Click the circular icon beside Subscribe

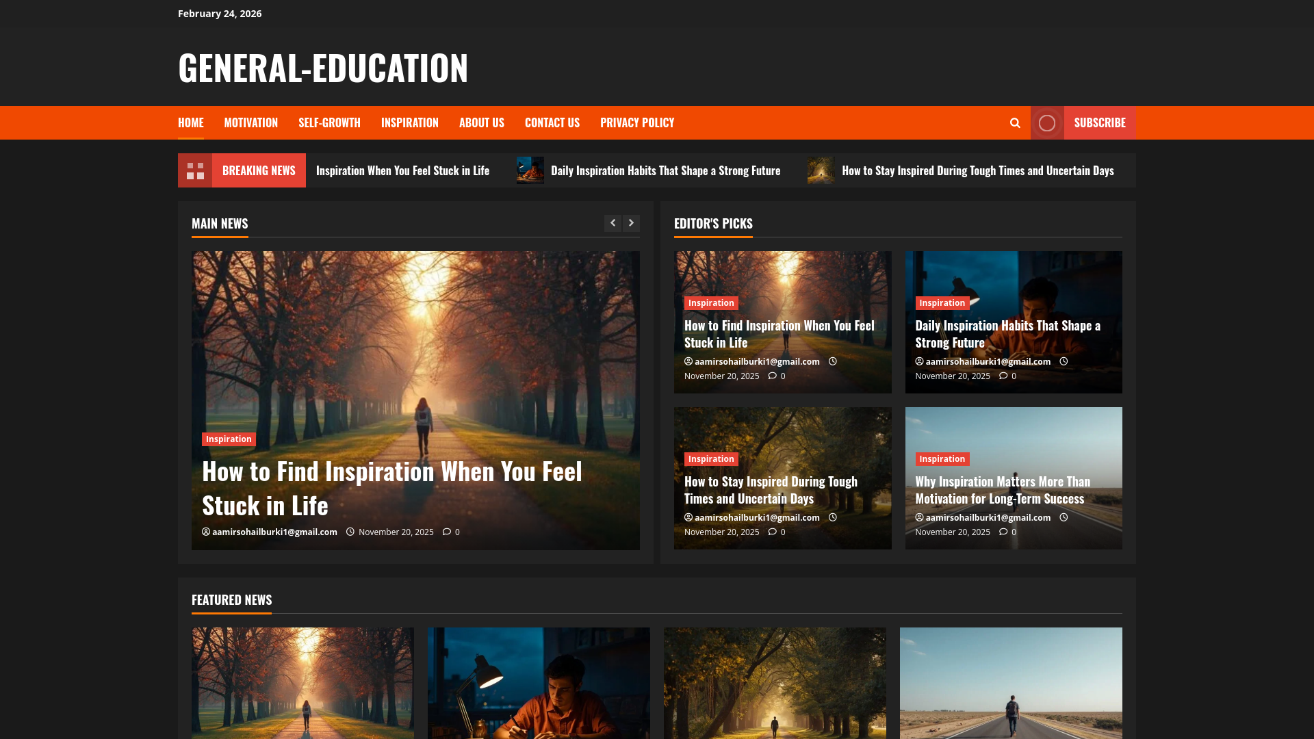(x=1046, y=123)
